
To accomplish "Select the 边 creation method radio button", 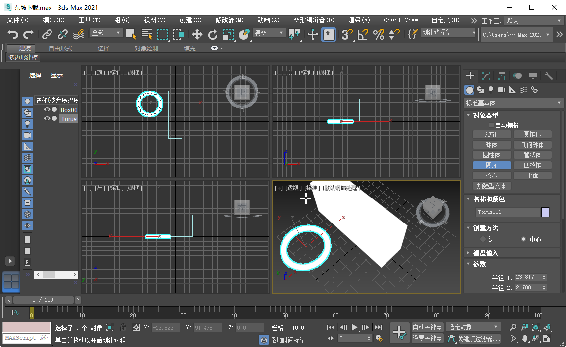I will click(484, 239).
